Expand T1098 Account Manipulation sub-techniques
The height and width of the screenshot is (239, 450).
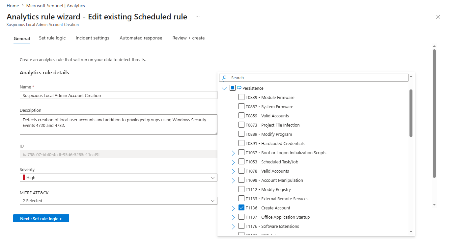point(233,180)
